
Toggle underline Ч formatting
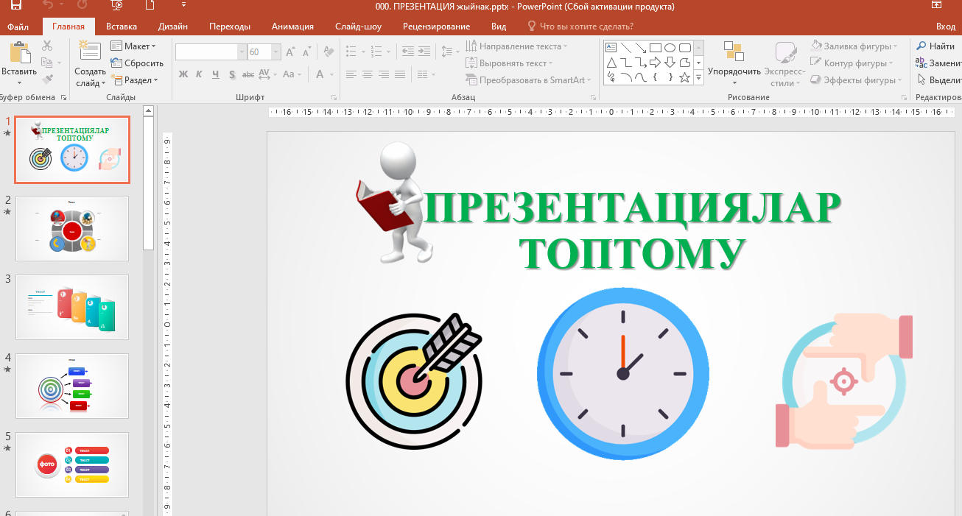click(216, 74)
